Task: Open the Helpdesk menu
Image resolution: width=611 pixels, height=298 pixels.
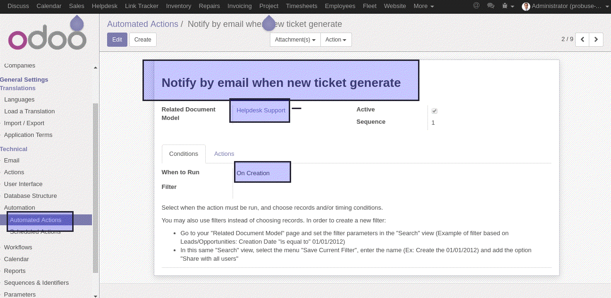Action: pyautogui.click(x=105, y=6)
